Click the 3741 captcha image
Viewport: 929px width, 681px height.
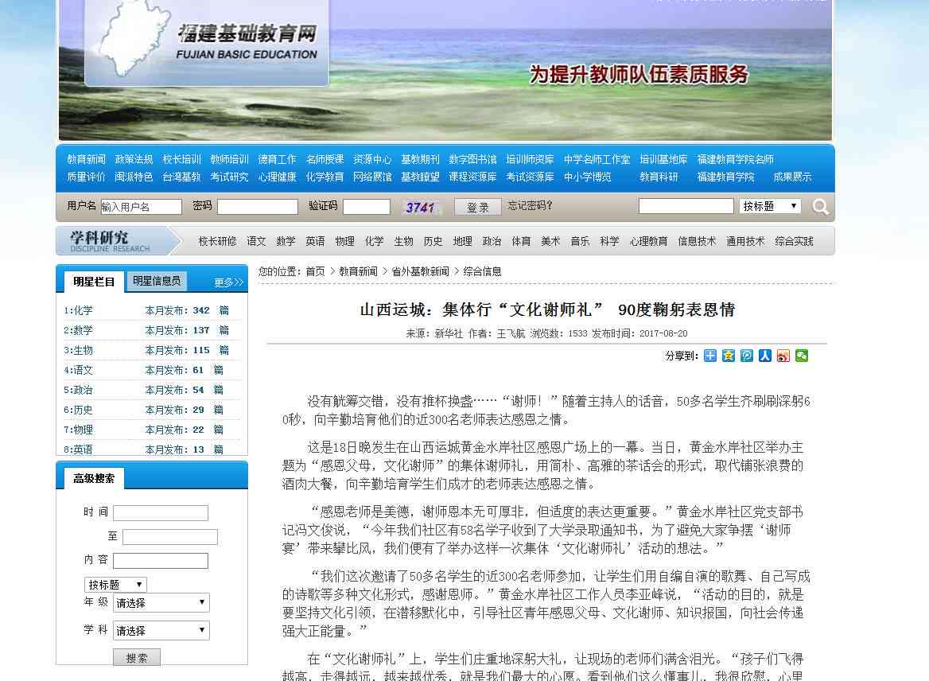(422, 207)
